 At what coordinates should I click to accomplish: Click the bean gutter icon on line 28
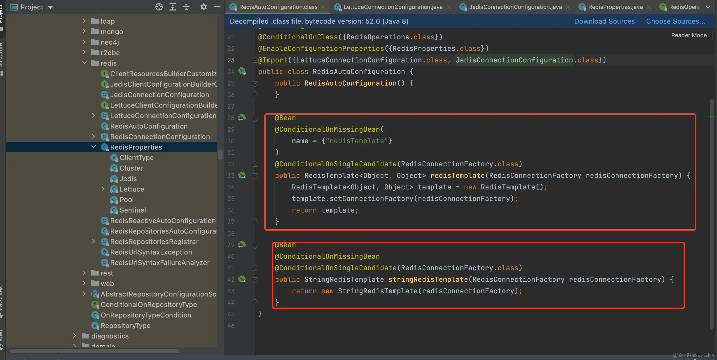tap(242, 118)
